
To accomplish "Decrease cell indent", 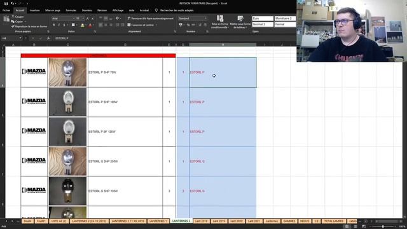I will [118, 25].
